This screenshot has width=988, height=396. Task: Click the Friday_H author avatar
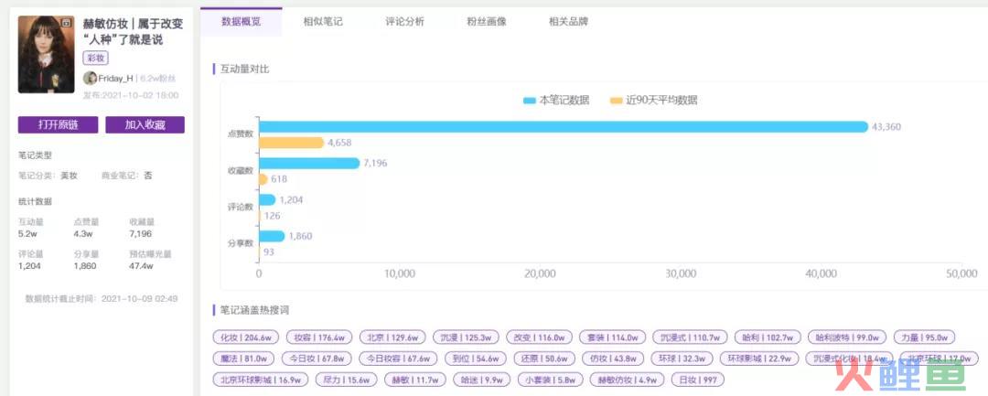(90, 78)
